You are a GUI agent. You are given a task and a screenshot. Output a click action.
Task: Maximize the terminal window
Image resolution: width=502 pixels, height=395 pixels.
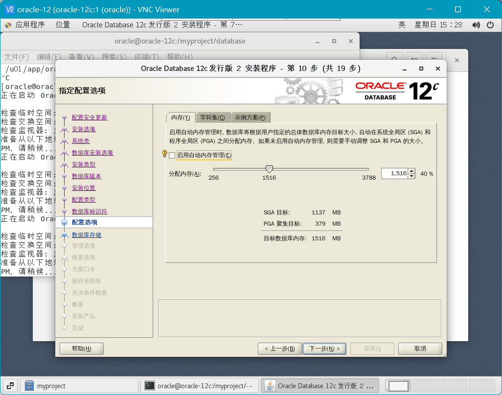coord(334,41)
